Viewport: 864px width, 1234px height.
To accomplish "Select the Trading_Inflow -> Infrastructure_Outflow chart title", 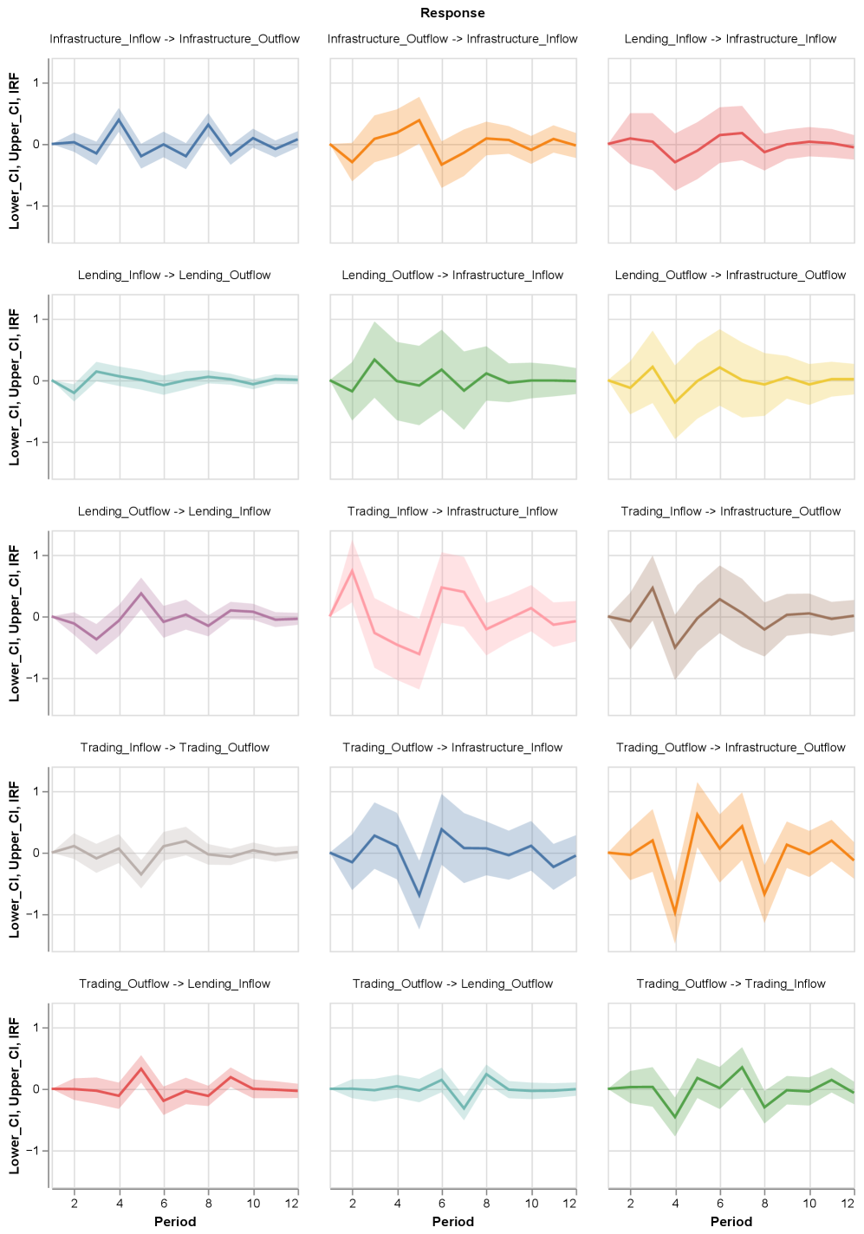I will pyautogui.click(x=731, y=511).
